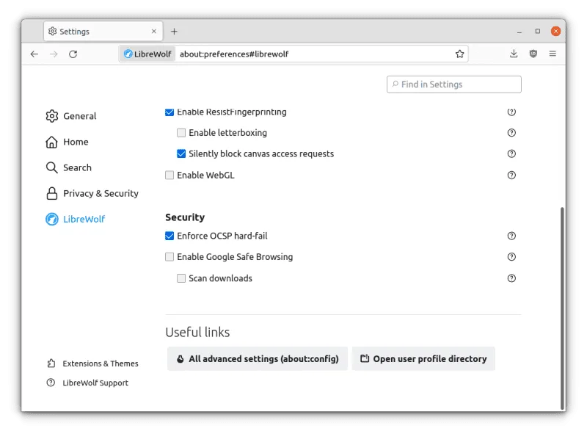Click help icon beside Enforce OCSP hard-fail

[x=511, y=236]
